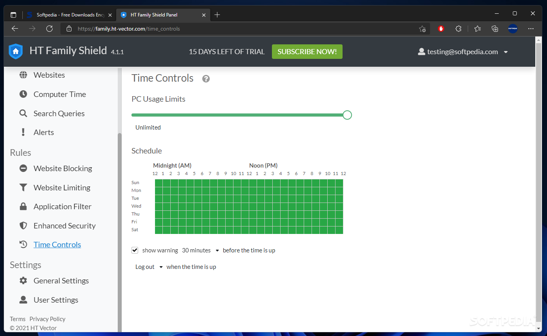Go back using the browser back arrow
This screenshot has height=336, width=547.
[x=15, y=29]
